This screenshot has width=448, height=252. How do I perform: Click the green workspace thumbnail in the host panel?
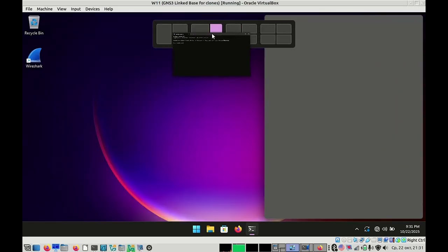pyautogui.click(x=239, y=248)
